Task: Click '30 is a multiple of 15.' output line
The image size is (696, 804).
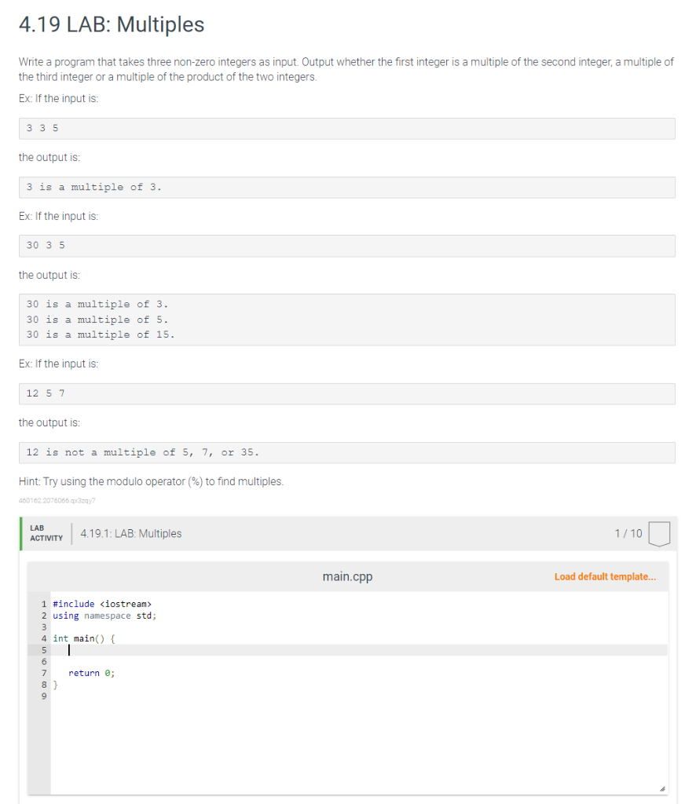Action: (101, 334)
